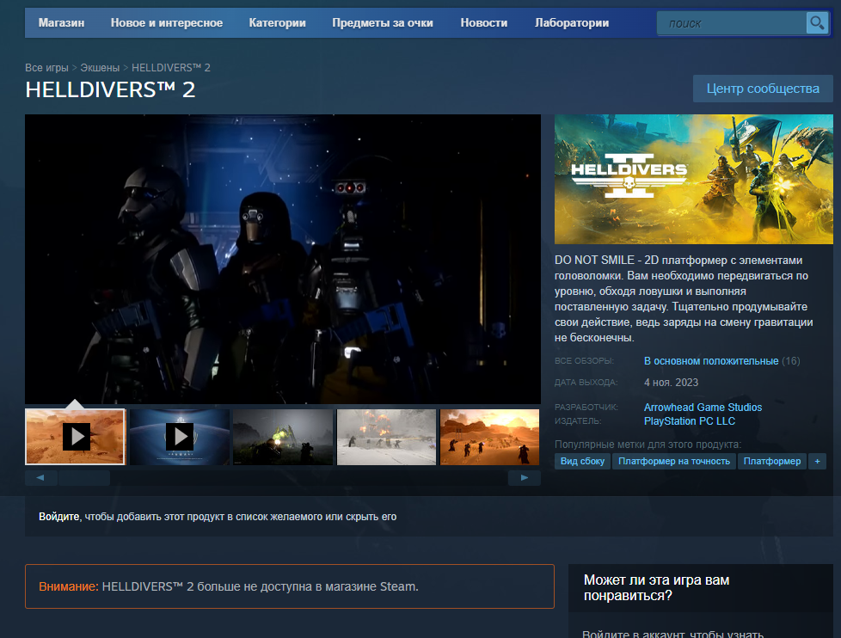
Task: Open the Магазин menu
Action: pos(61,23)
